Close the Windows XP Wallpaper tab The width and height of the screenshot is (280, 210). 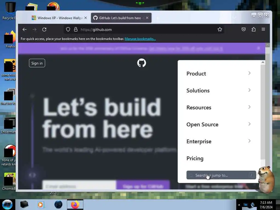click(x=86, y=18)
